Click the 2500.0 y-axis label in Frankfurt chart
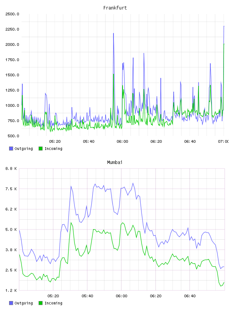 12,14
